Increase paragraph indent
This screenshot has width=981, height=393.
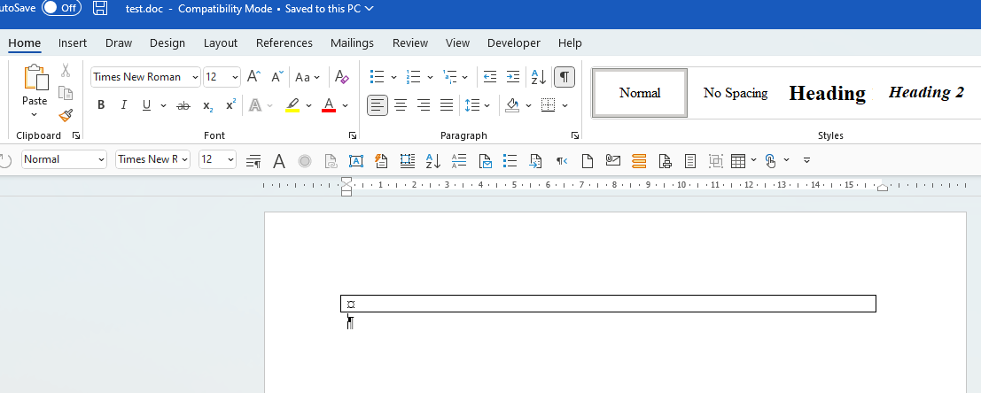512,77
